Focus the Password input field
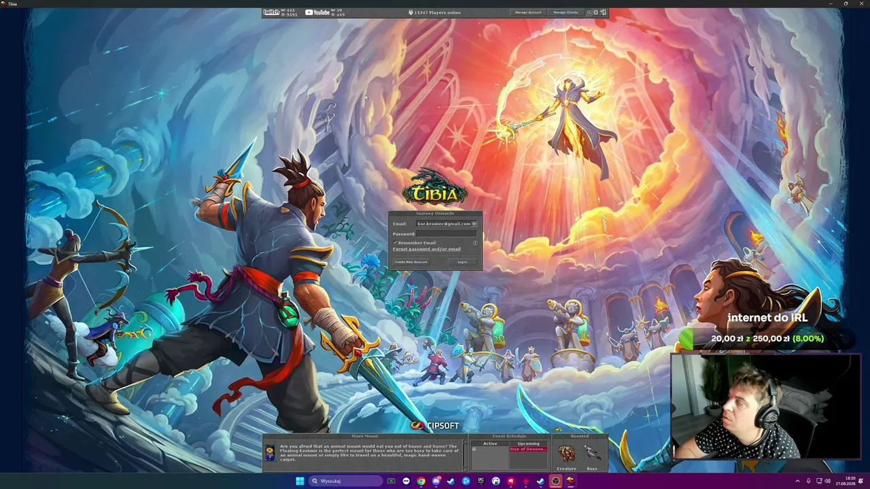The height and width of the screenshot is (489, 870). pyautogui.click(x=447, y=234)
